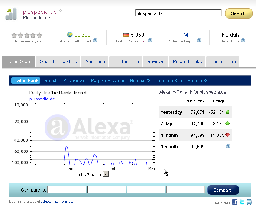Click the red down arrow in 1 month row
The height and width of the screenshot is (209, 256).
(x=228, y=135)
